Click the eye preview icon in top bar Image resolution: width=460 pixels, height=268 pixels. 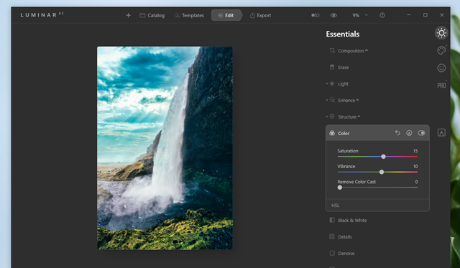point(333,15)
